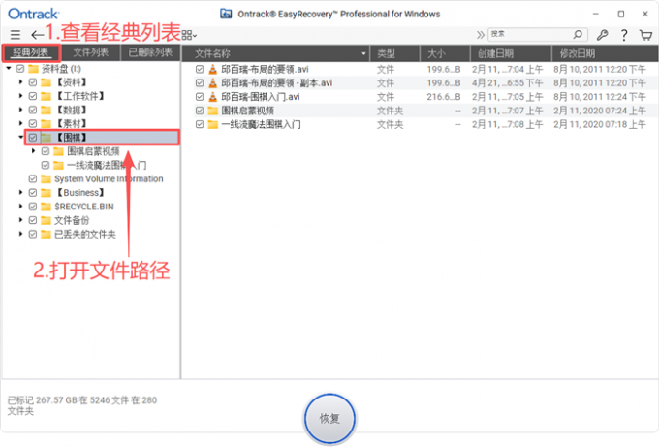Click folder icon of 围棋启蒙视频 in file list
Image resolution: width=659 pixels, height=447 pixels.
[x=213, y=111]
